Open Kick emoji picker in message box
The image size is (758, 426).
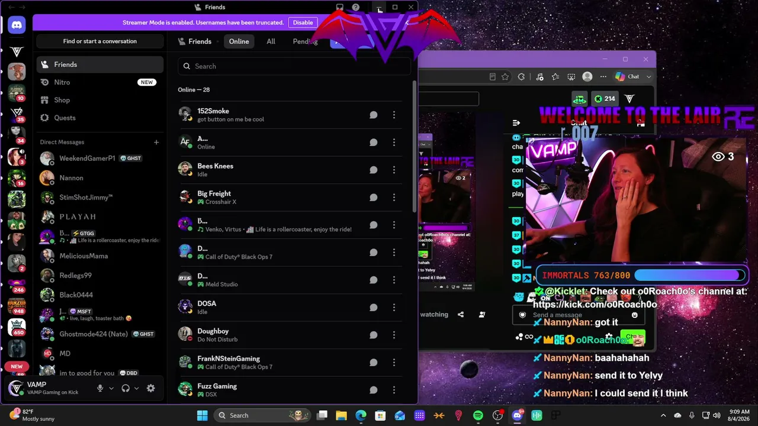tap(634, 315)
